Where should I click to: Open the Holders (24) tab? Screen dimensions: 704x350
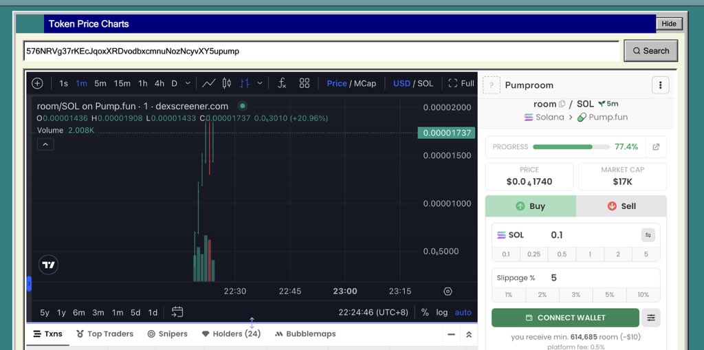(231, 333)
